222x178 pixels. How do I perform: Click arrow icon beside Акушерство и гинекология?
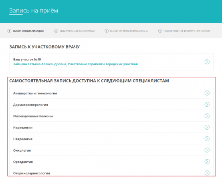(x=207, y=93)
